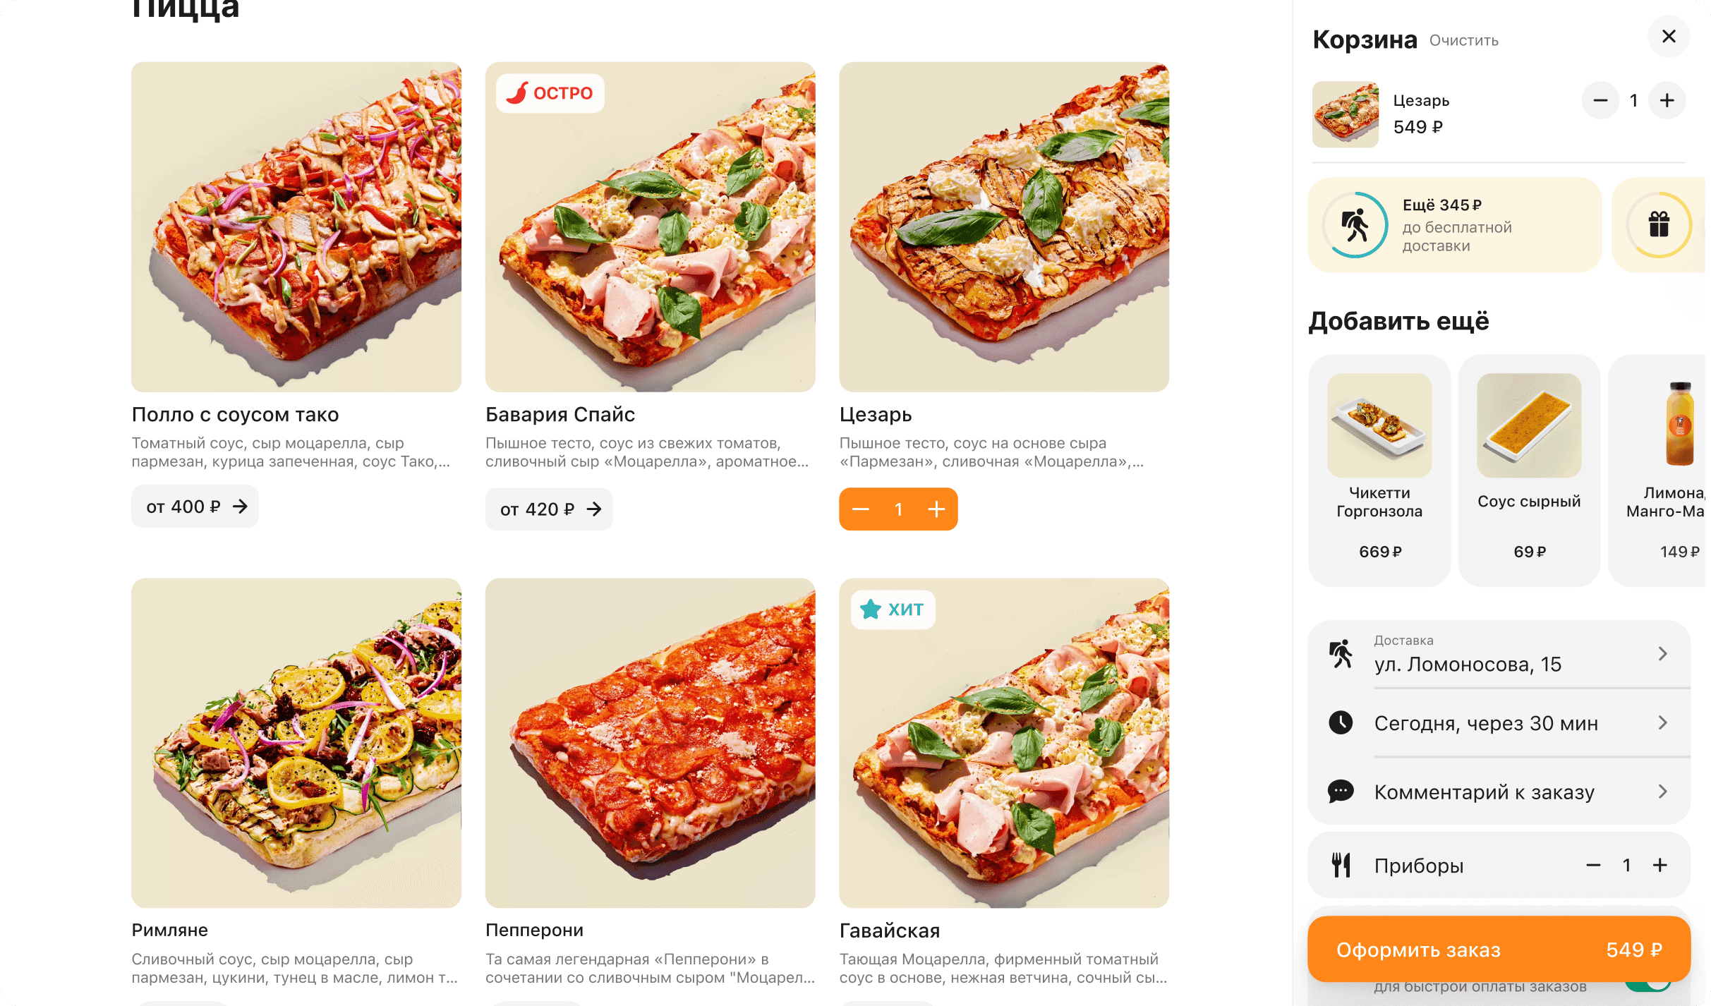Expand Комментарий к заказу row
1711x1006 pixels.
[x=1499, y=792]
